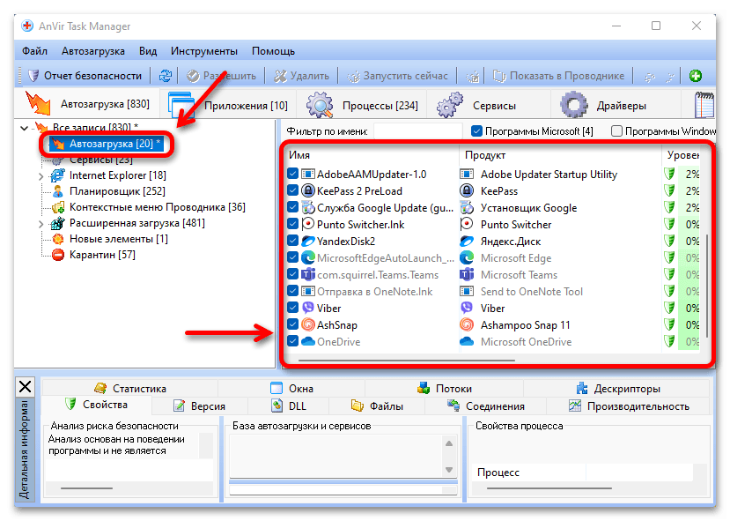The image size is (730, 521).
Task: Open the Окна detail tab
Action: [291, 388]
